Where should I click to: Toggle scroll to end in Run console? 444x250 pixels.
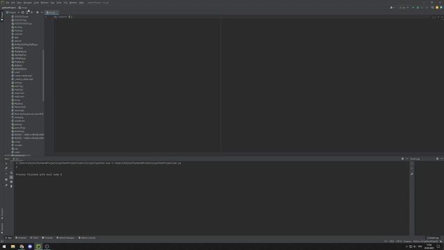tap(11, 178)
